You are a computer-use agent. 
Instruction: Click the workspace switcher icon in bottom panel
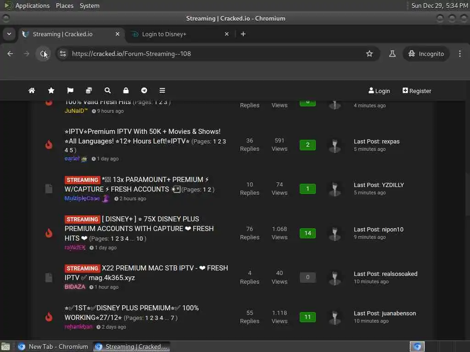pos(417,346)
